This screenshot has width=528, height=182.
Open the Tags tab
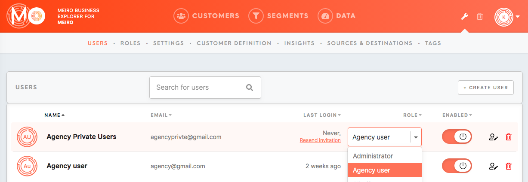[433, 43]
